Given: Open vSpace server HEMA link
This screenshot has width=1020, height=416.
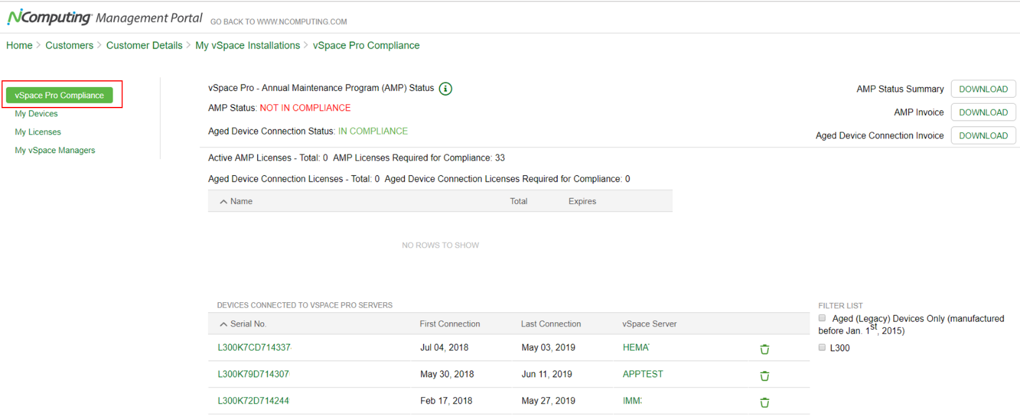Looking at the screenshot, I should (x=636, y=348).
